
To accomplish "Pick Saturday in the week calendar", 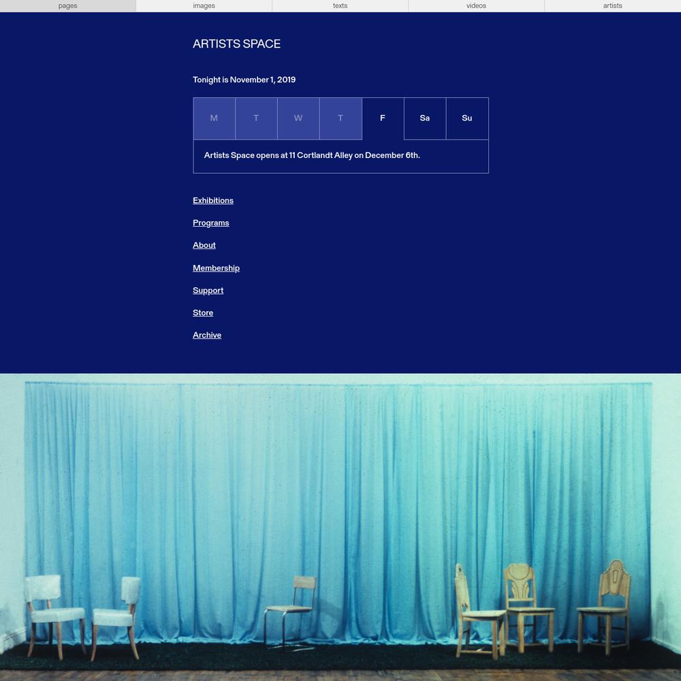I will tap(425, 118).
